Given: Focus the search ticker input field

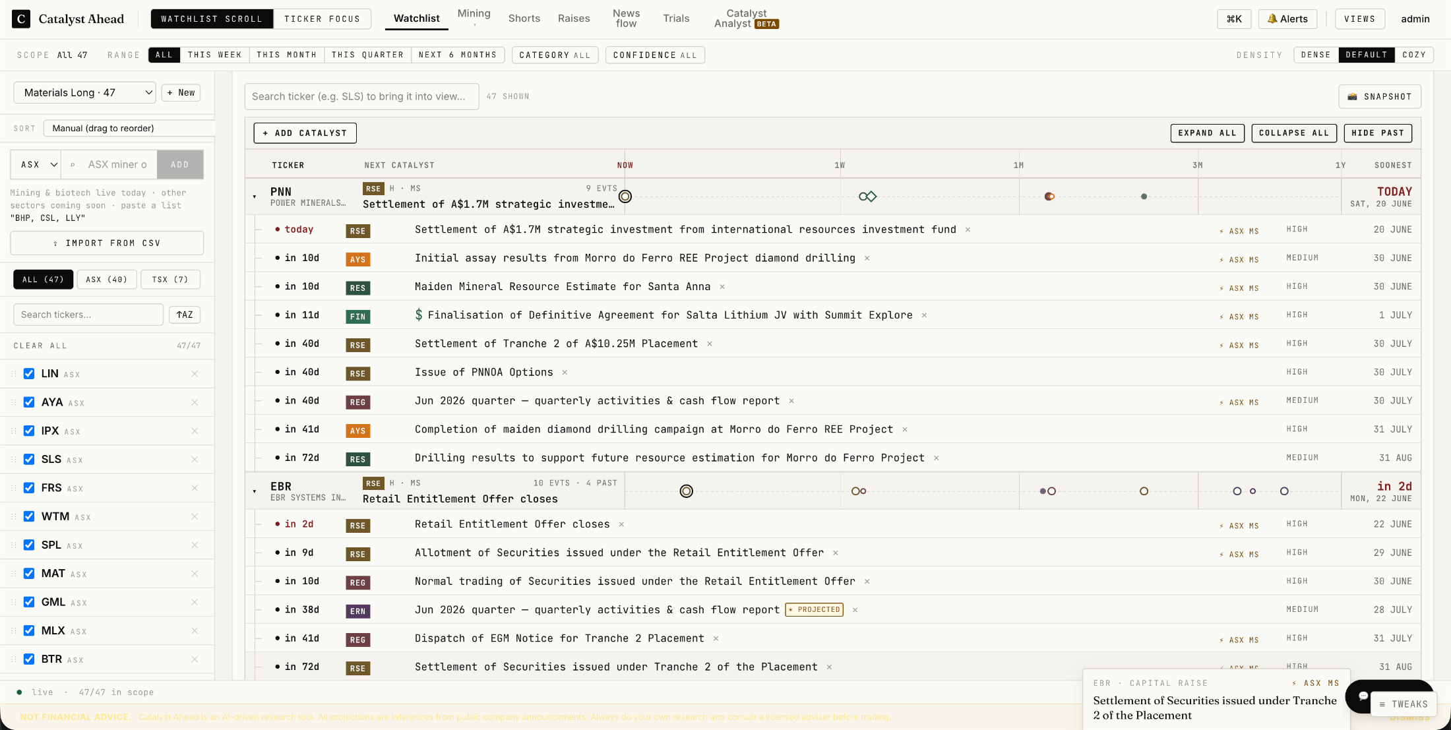Looking at the screenshot, I should tap(361, 96).
